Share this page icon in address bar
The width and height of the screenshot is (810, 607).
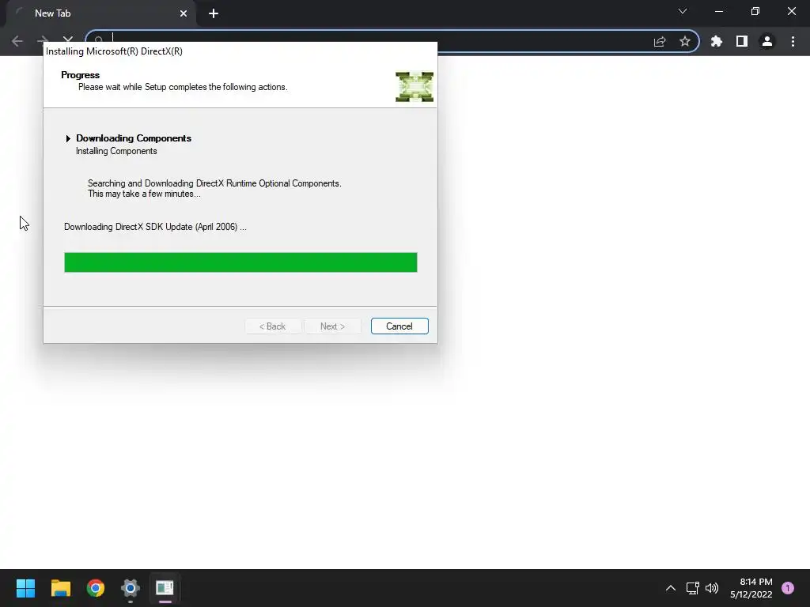(660, 41)
